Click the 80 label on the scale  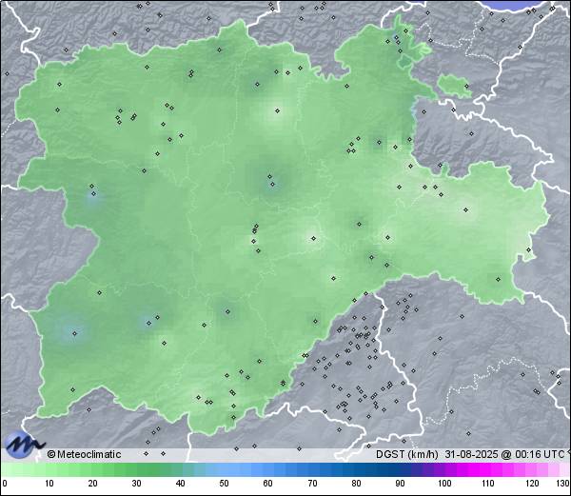pyautogui.click(x=356, y=484)
